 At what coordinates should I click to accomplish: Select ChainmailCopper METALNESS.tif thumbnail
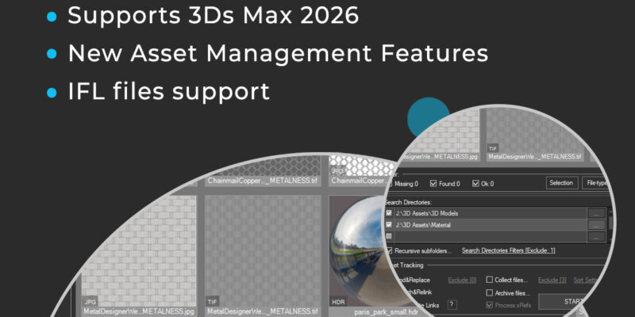(x=264, y=171)
